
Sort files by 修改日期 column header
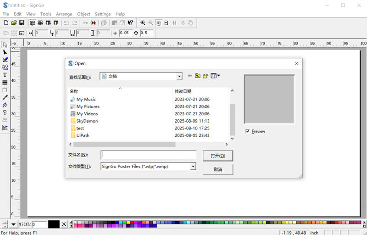point(200,91)
